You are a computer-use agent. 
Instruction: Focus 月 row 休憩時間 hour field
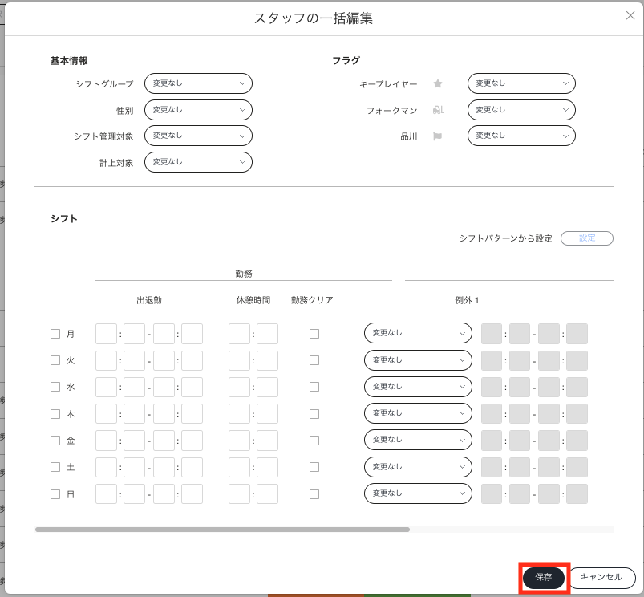pyautogui.click(x=239, y=334)
